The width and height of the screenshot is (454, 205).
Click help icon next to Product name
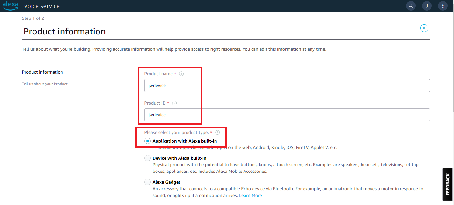(181, 74)
